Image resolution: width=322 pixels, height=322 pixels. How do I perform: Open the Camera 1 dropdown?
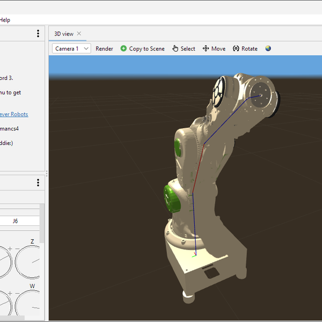click(72, 48)
